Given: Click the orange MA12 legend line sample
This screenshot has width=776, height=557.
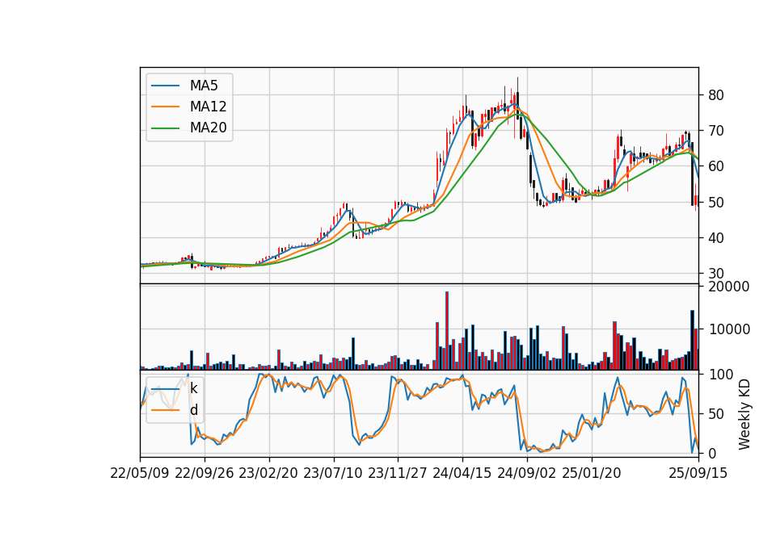Looking at the screenshot, I should pos(165,107).
